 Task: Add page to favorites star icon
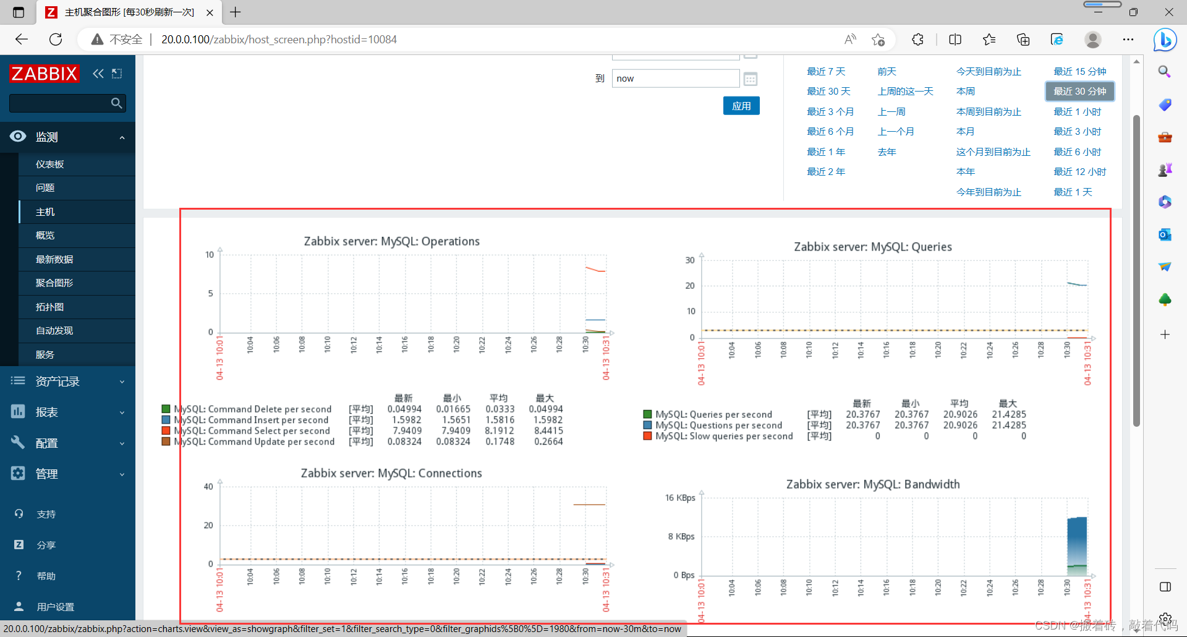click(878, 40)
